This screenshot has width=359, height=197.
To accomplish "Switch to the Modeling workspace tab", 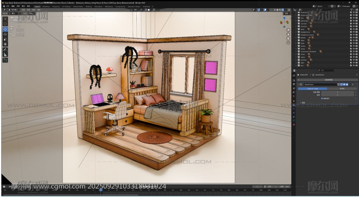I will click(x=46, y=6).
